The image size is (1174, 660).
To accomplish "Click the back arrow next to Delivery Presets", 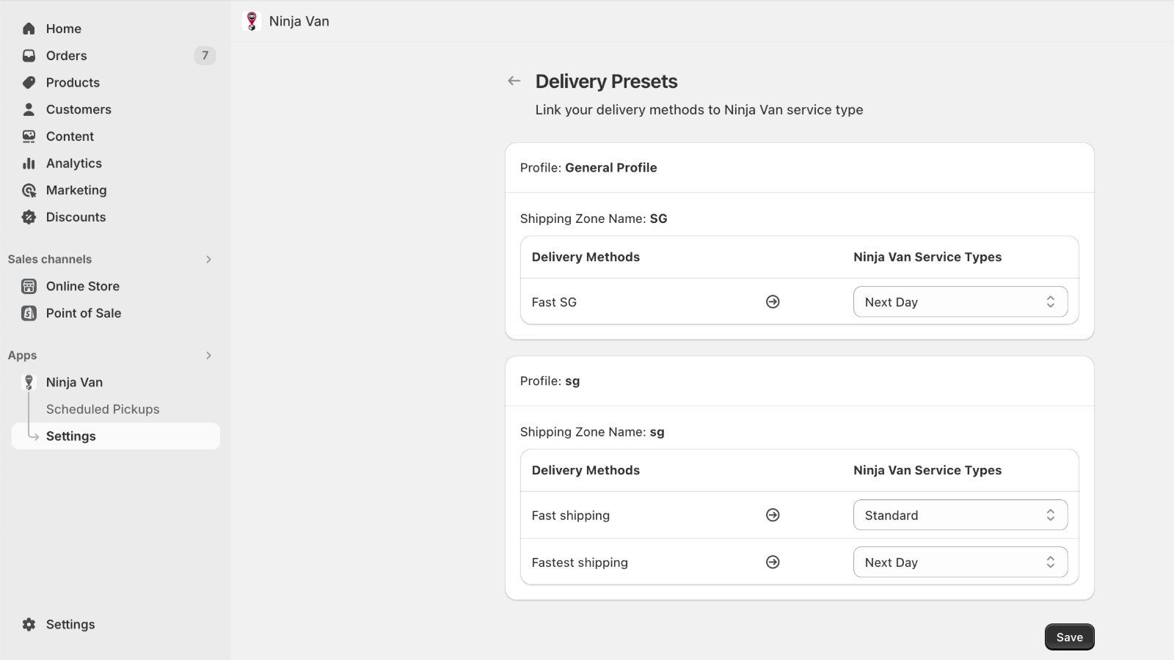I will point(514,81).
